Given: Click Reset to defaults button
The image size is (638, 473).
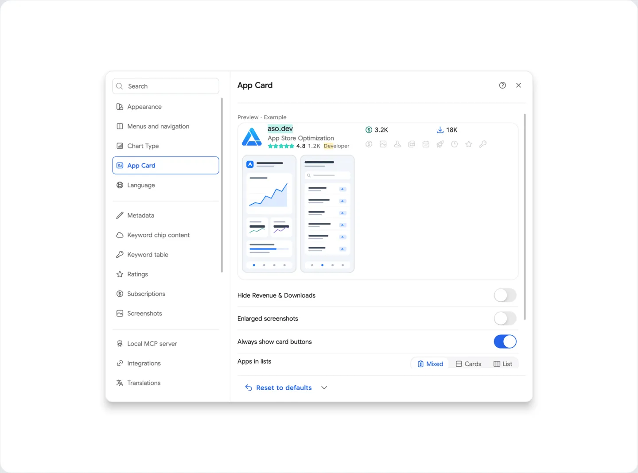Looking at the screenshot, I should click(279, 388).
